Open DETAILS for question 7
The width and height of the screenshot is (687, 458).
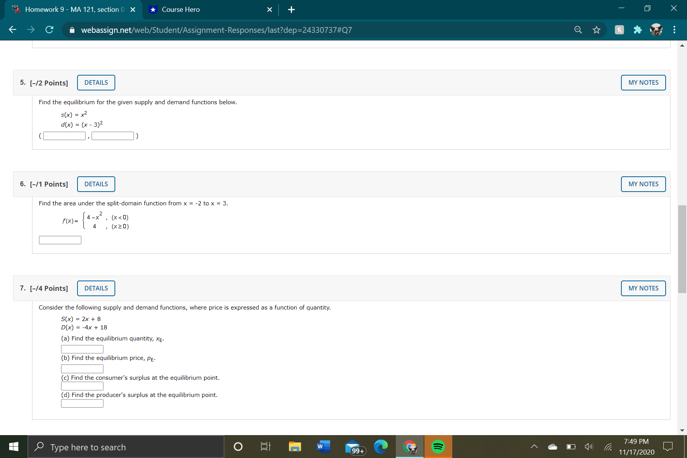96,289
